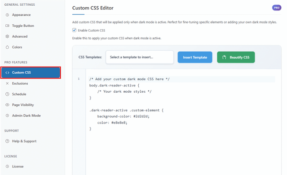Go to Page Visibility settings

pyautogui.click(x=23, y=105)
